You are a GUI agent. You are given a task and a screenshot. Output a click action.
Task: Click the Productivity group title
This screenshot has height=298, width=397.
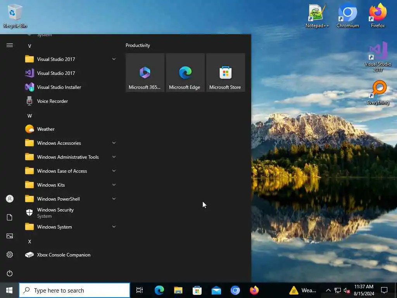(x=138, y=45)
